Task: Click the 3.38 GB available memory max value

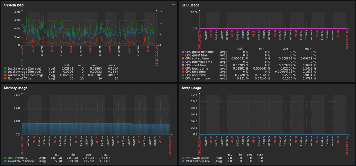Action: 104,161
